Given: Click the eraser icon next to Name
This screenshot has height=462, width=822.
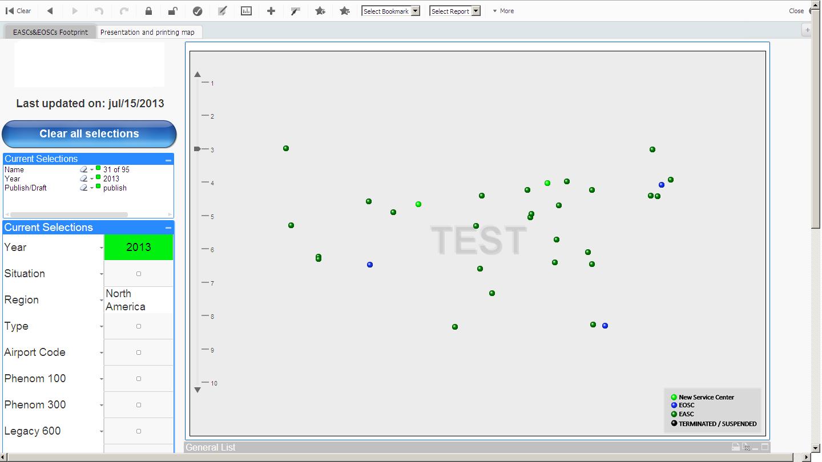Looking at the screenshot, I should pyautogui.click(x=83, y=169).
